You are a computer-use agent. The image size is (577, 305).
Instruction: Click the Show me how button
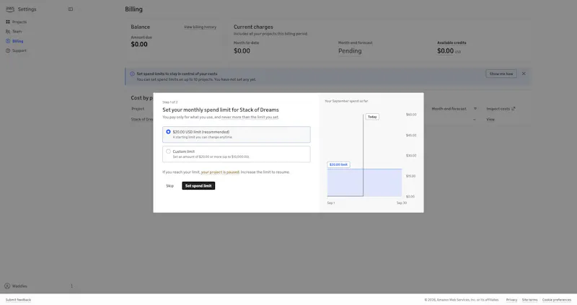(501, 74)
